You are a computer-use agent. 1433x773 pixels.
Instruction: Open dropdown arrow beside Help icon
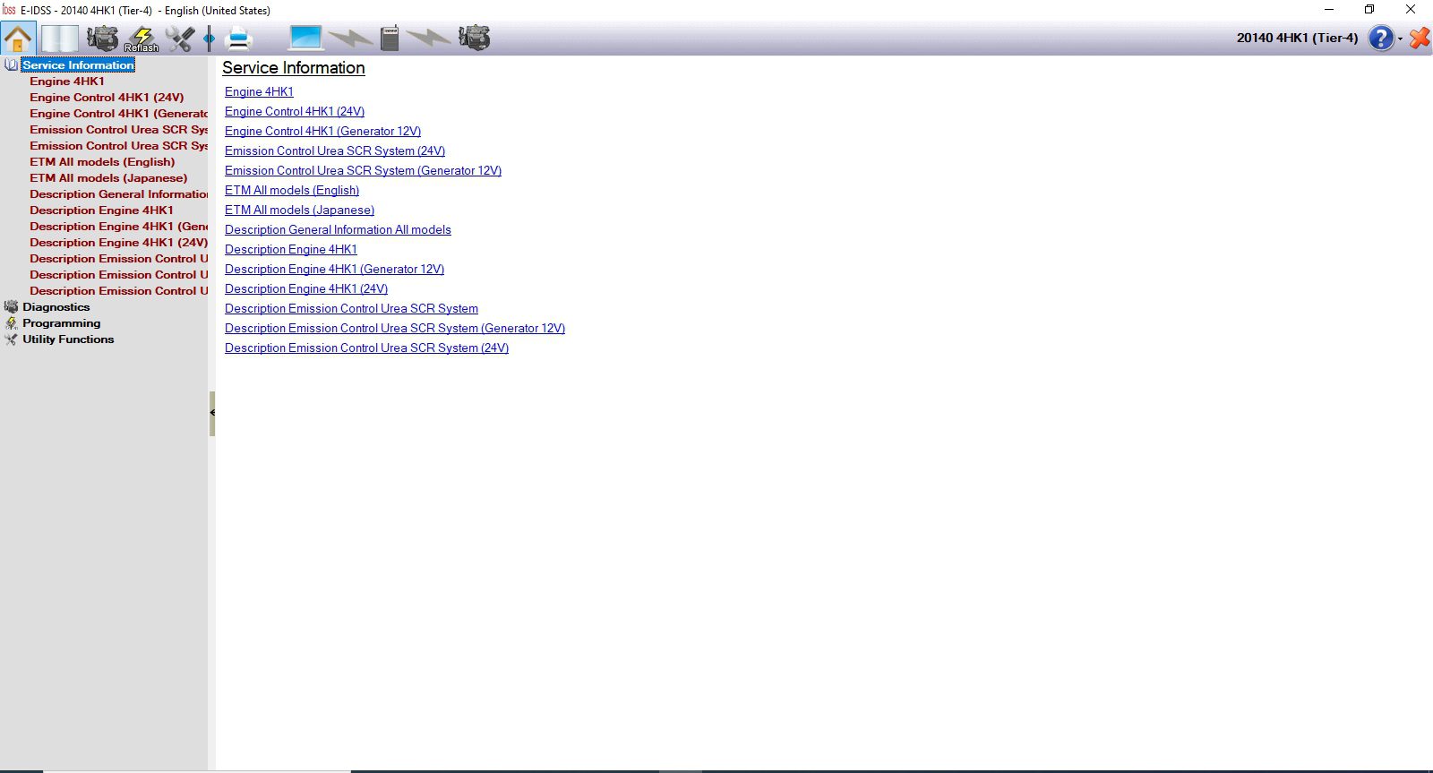tap(1401, 39)
